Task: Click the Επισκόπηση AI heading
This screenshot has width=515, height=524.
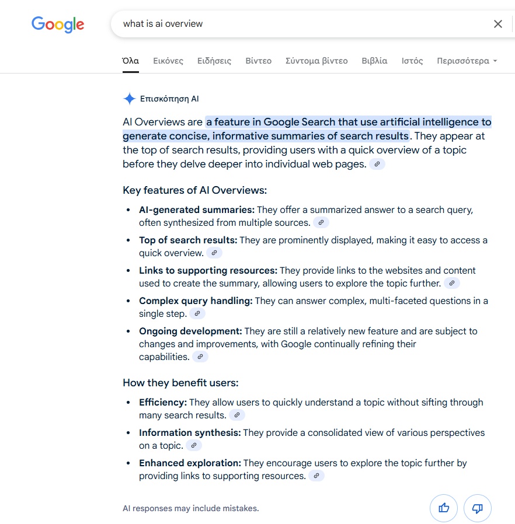Action: [x=169, y=99]
